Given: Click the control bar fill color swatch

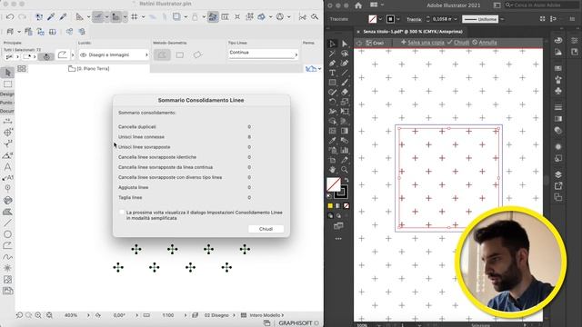Looking at the screenshot, I should 373,19.
